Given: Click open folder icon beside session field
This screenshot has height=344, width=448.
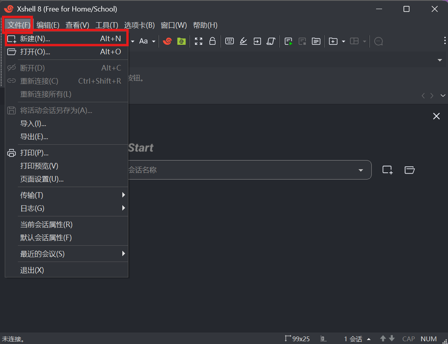Looking at the screenshot, I should pyautogui.click(x=410, y=170).
